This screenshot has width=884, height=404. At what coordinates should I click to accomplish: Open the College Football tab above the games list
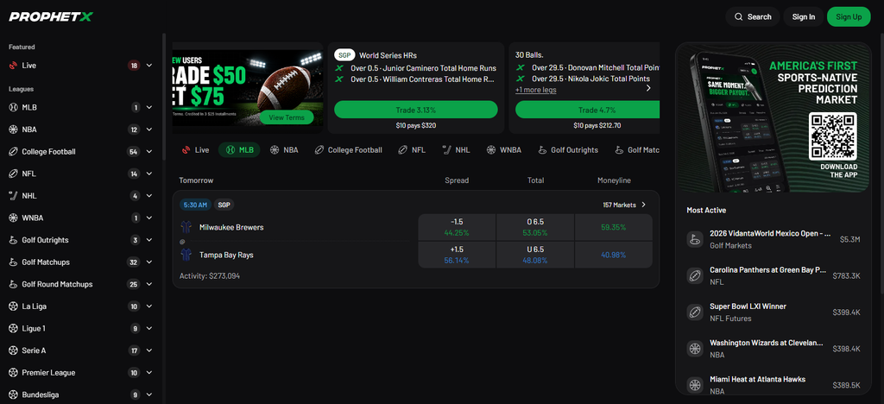[349, 150]
